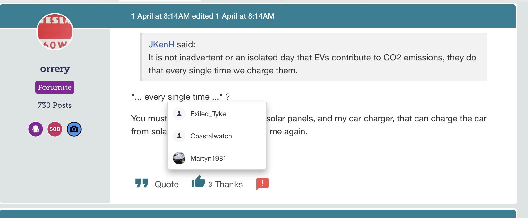Open the JKenH quoted user link
The height and width of the screenshot is (218, 528).
click(x=161, y=44)
